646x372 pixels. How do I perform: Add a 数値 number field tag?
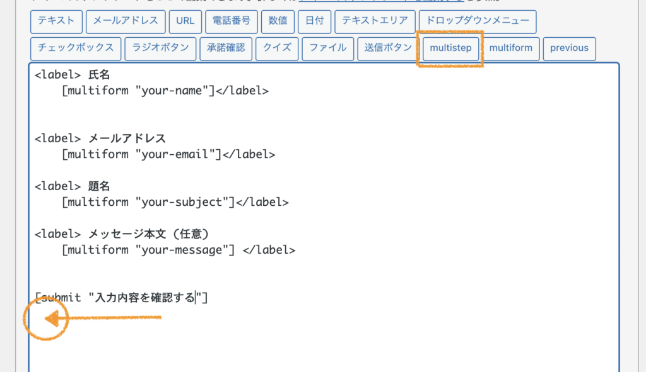278,21
